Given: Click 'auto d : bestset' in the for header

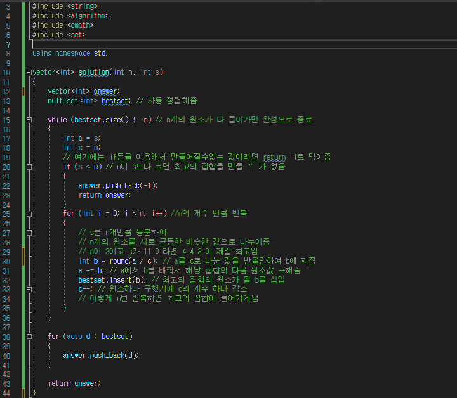Looking at the screenshot, I should coord(97,337).
